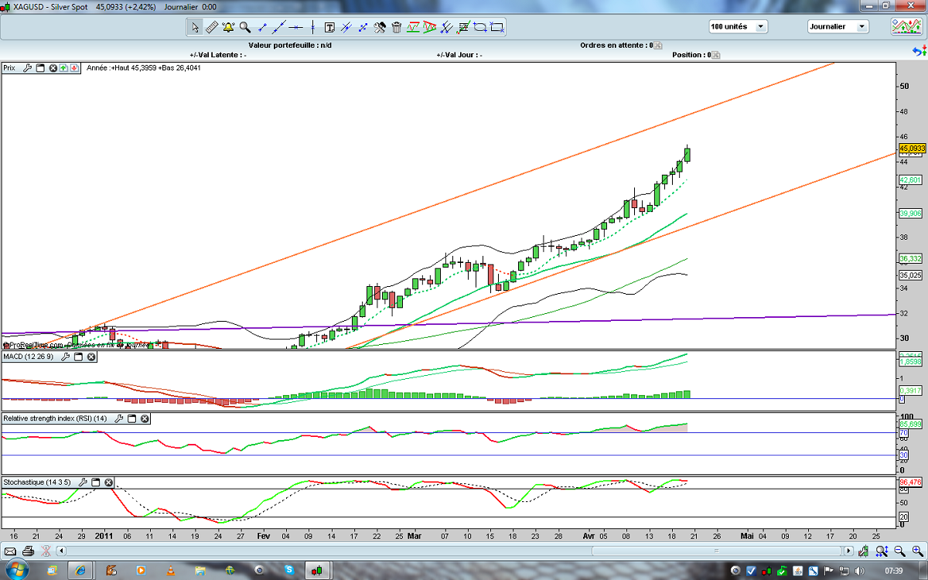Viewport: 928px width, 580px height.
Task: Open Internet Explorer from the taskbar
Action: pyautogui.click(x=80, y=571)
